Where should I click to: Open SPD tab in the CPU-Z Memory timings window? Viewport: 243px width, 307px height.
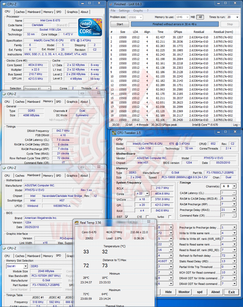(x=58, y=102)
